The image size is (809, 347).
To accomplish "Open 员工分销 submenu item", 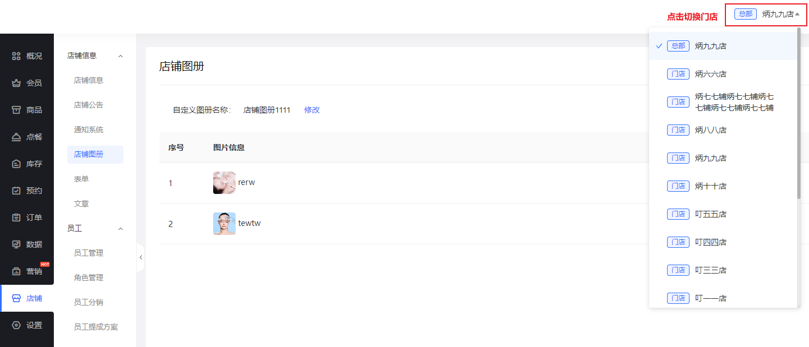I will coord(89,302).
